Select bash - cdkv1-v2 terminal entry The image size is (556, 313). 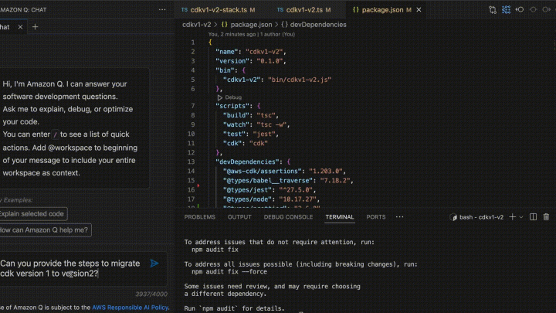(x=477, y=217)
